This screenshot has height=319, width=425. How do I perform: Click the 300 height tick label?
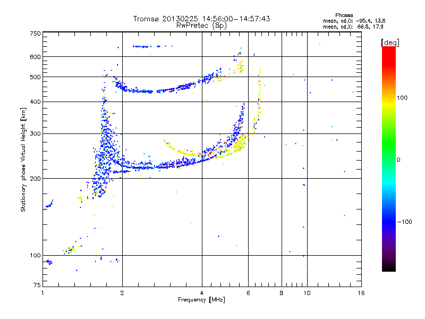pyautogui.click(x=35, y=133)
